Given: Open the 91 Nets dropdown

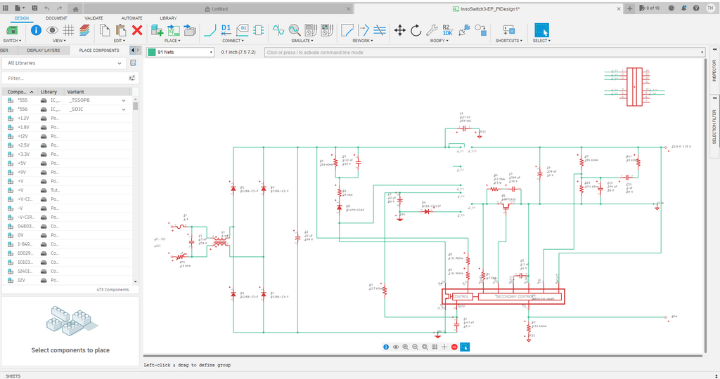Looking at the screenshot, I should pos(211,53).
